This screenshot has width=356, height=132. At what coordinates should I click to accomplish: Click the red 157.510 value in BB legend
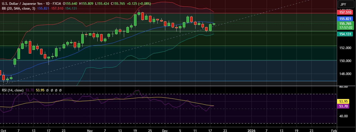[57, 8]
